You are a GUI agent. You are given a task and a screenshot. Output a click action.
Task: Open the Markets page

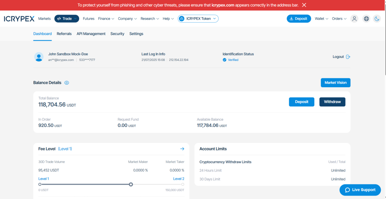point(44,19)
